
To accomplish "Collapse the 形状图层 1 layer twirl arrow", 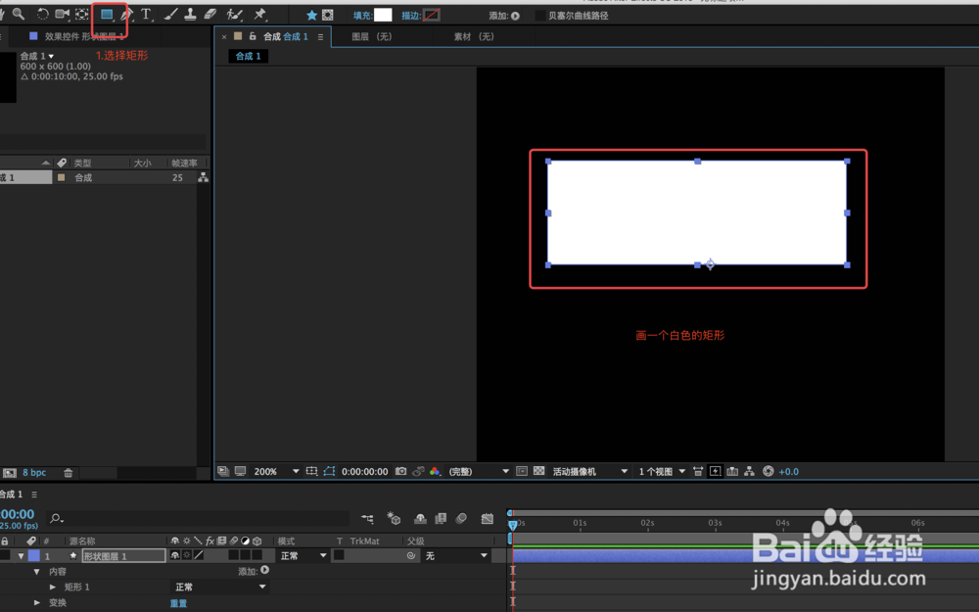I will (22, 555).
